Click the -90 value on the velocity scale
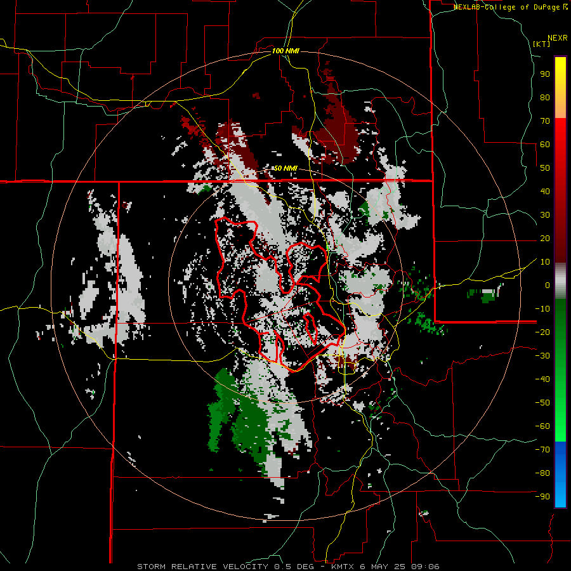 [x=542, y=497]
